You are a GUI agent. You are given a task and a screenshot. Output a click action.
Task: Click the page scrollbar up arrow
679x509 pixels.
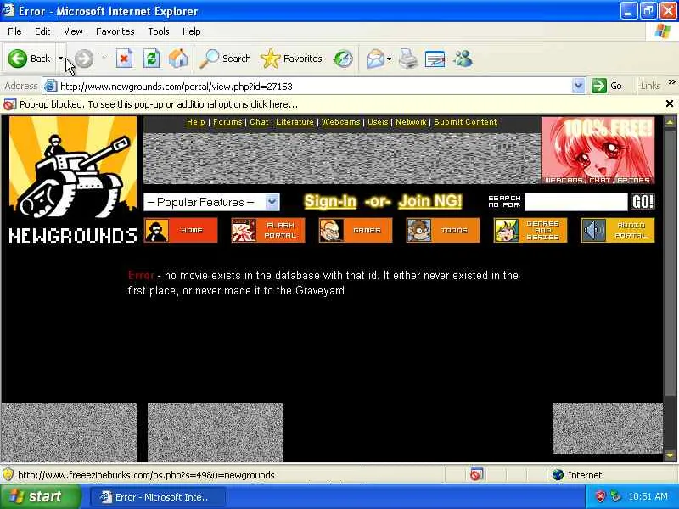[x=670, y=122]
